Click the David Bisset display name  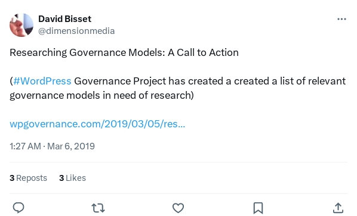point(64,19)
